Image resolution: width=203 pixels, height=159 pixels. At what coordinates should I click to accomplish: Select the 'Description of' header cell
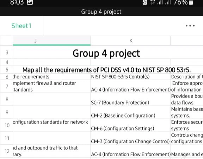click(187, 77)
